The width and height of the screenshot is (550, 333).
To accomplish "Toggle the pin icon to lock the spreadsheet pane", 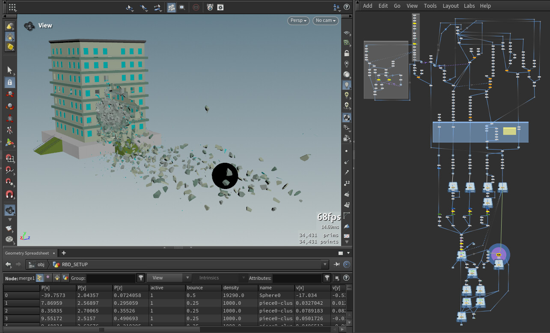I will pos(337,264).
